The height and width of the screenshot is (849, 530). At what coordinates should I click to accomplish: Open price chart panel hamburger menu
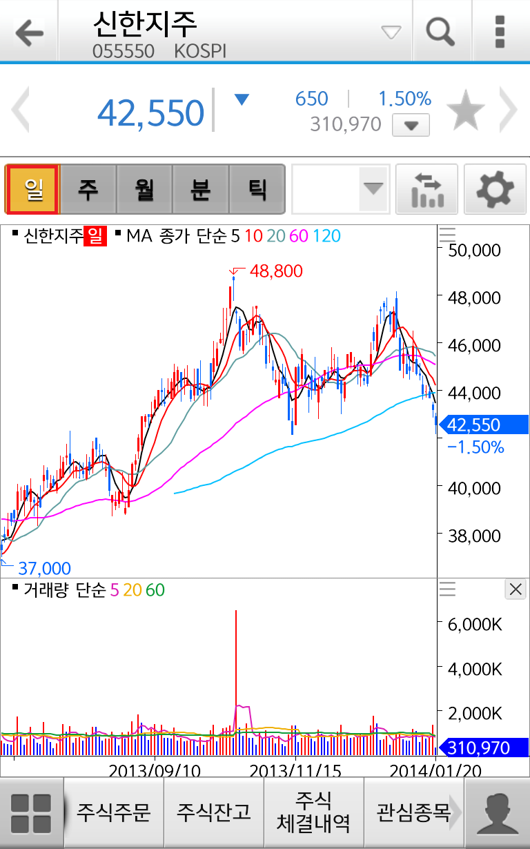point(448,234)
